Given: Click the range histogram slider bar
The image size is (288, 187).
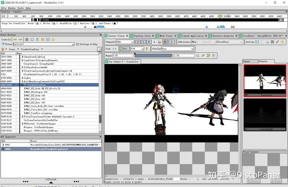Looking at the screenshot, I should [154, 56].
